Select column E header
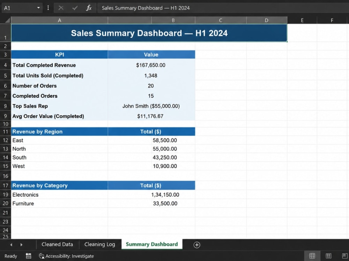The height and width of the screenshot is (261, 349). pos(302,21)
